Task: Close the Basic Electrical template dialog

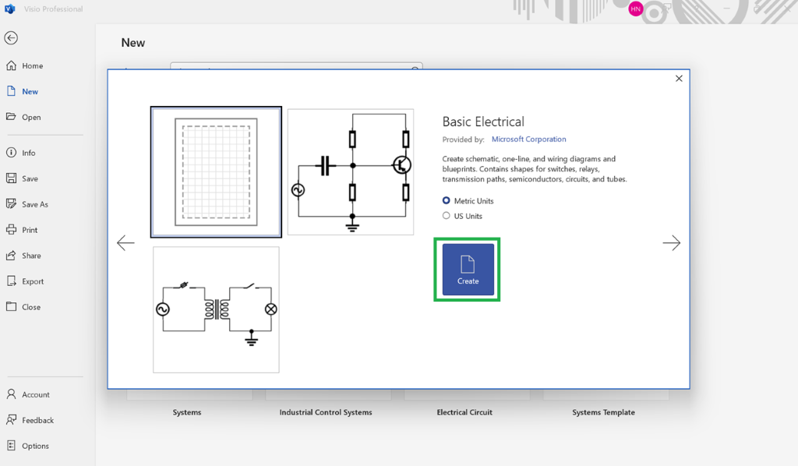Action: 679,79
